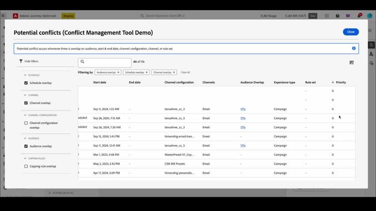This screenshot has width=376, height=211.
Task: Click the Audience Overlap column header
Action: [x=252, y=83]
